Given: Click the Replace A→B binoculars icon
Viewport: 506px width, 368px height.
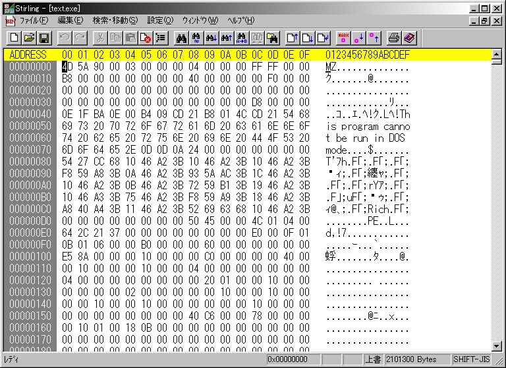Looking at the screenshot, I should click(x=242, y=38).
